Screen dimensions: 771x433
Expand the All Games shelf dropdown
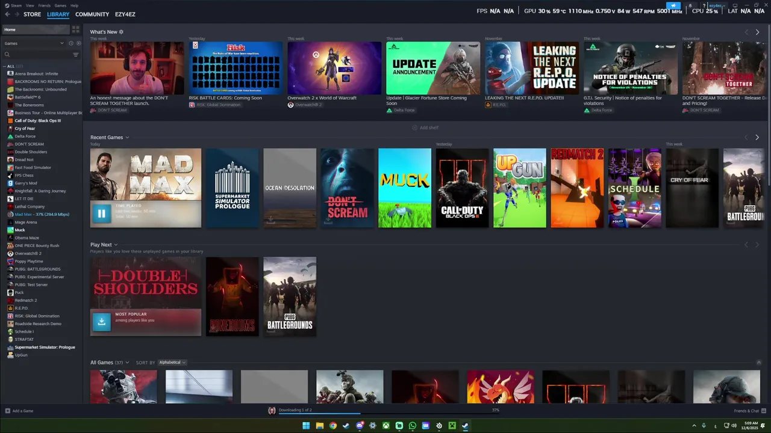tap(126, 363)
